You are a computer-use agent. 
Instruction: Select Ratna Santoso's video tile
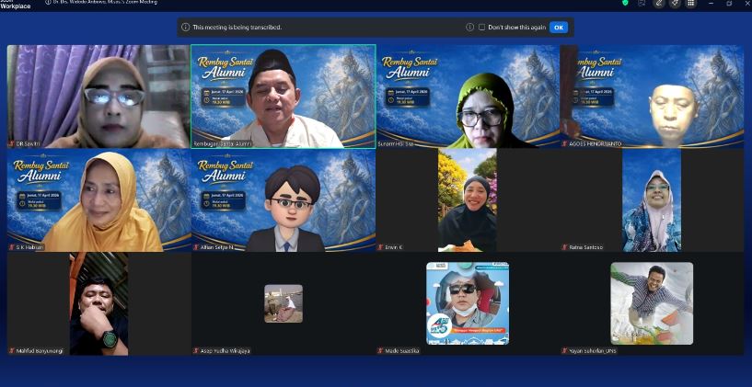[x=653, y=200]
